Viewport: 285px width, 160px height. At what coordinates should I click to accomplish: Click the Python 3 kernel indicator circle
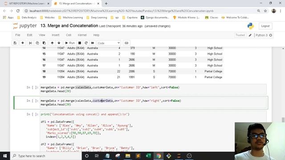[x=270, y=35]
